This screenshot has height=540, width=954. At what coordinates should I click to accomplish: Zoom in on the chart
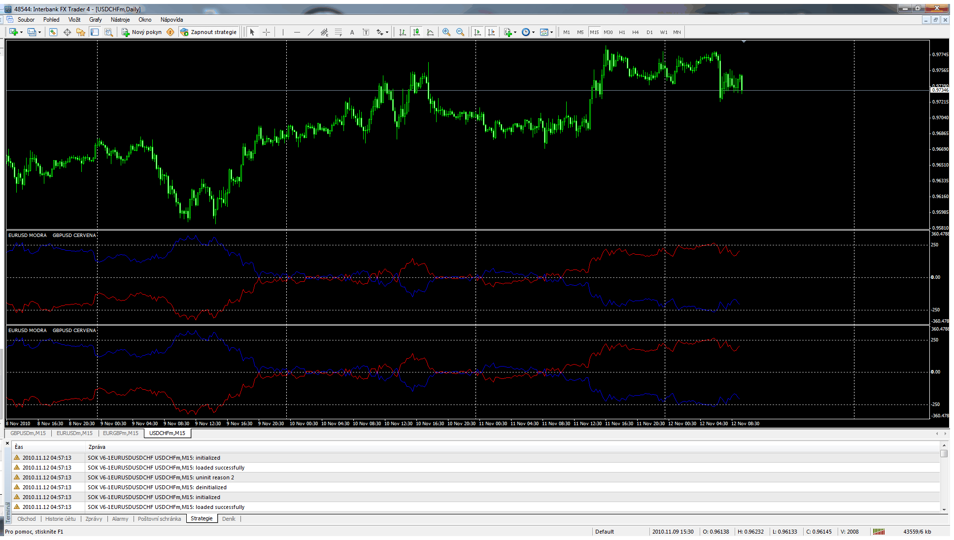[446, 32]
